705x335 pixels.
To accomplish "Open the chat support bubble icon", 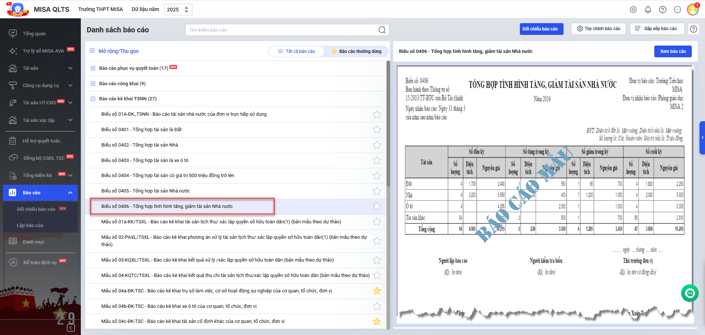I will click(x=690, y=293).
